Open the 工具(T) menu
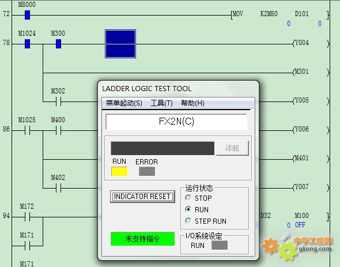The width and height of the screenshot is (340, 267). point(161,103)
